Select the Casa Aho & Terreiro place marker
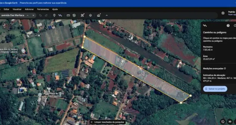Screen dimensions: 236x125 pyautogui.click(x=23, y=51)
